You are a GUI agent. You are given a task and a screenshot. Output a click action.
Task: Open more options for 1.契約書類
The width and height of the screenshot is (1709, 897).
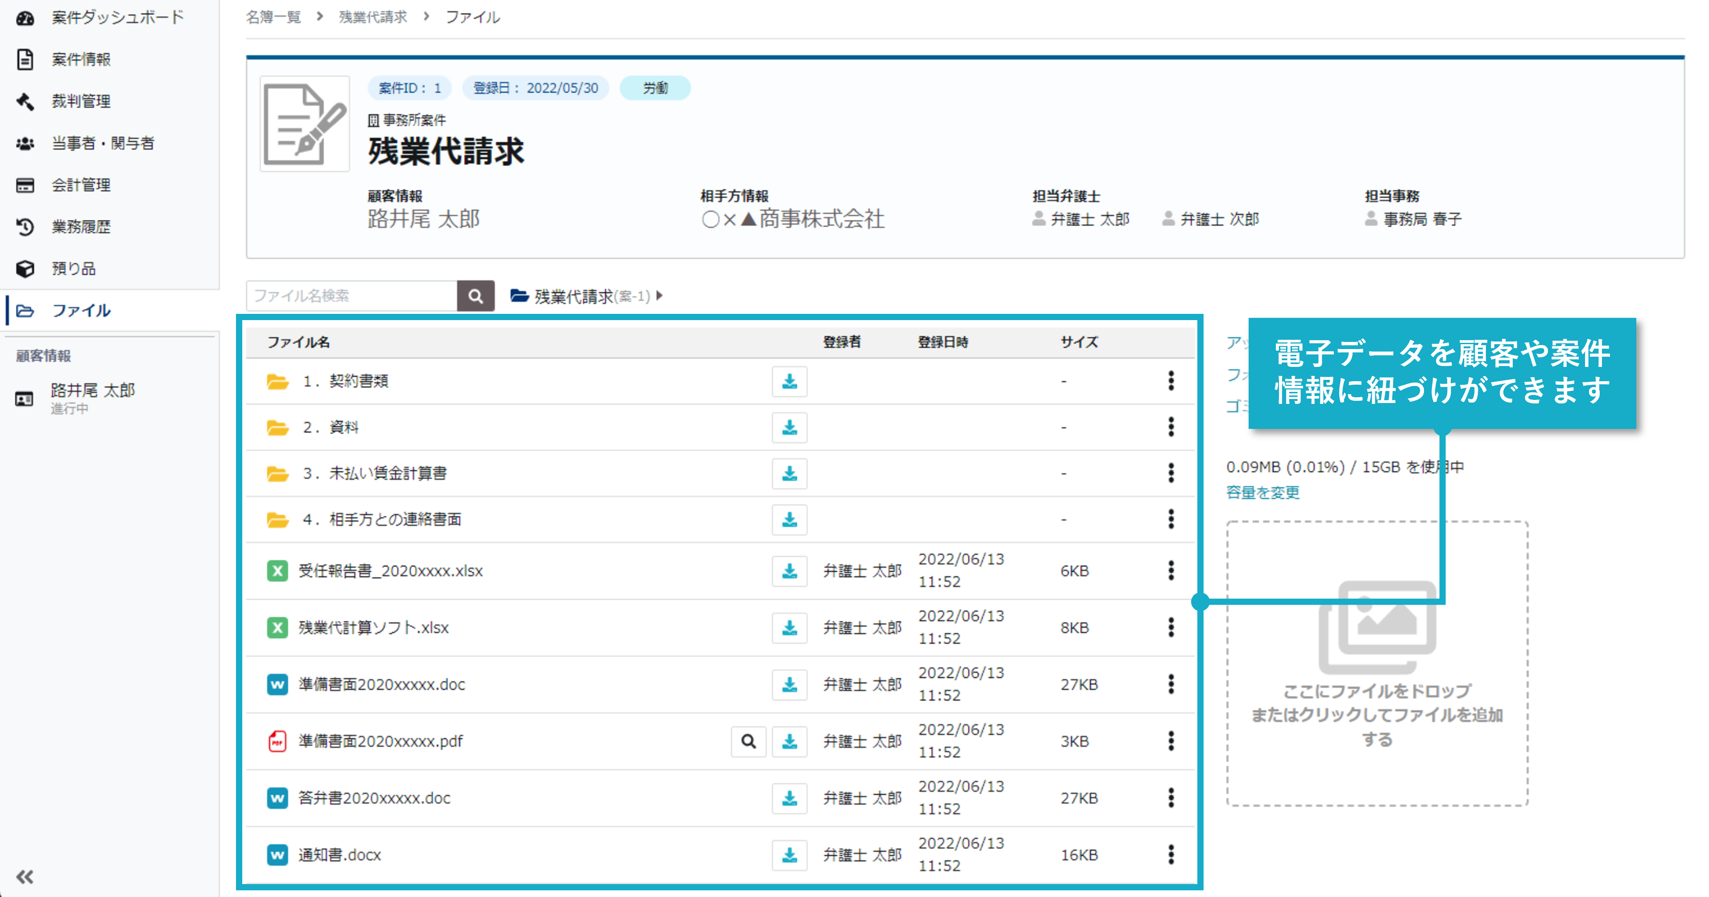click(x=1171, y=381)
